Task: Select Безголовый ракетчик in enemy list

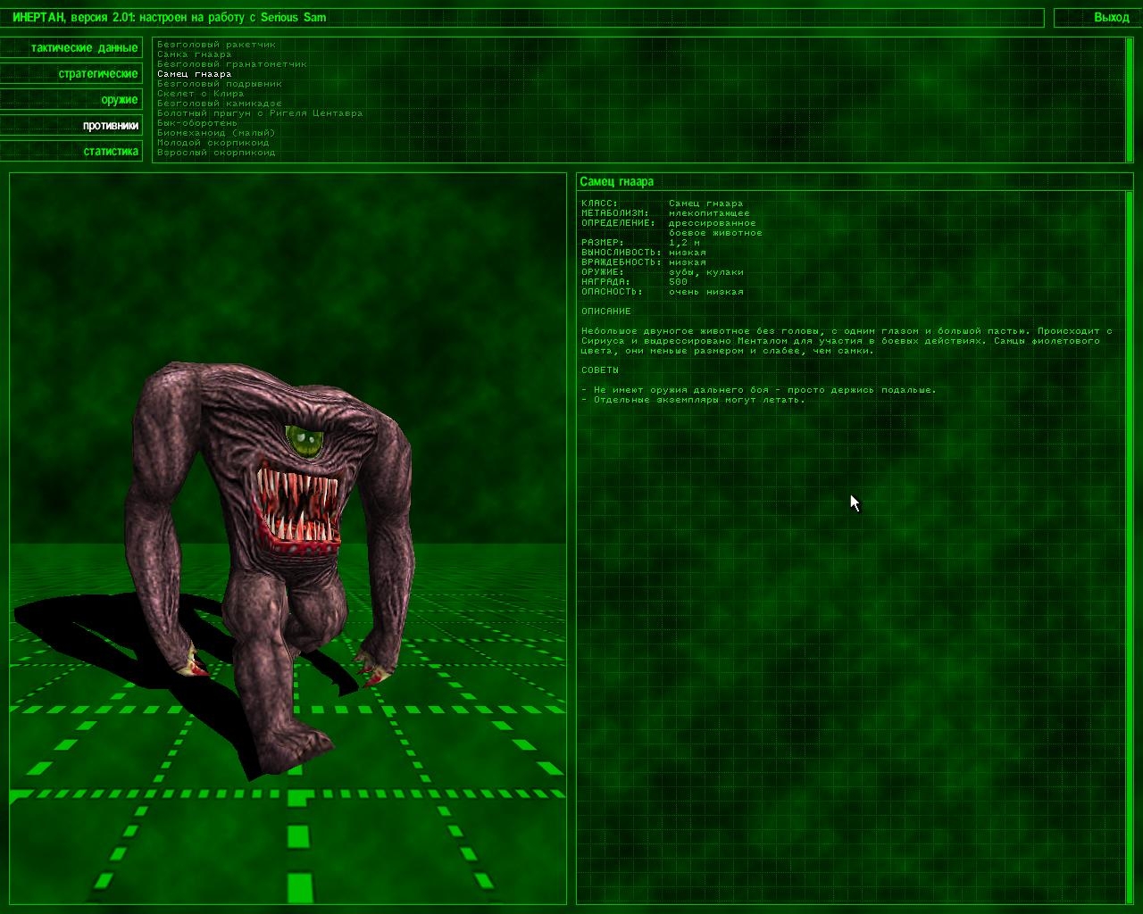Action: [216, 44]
